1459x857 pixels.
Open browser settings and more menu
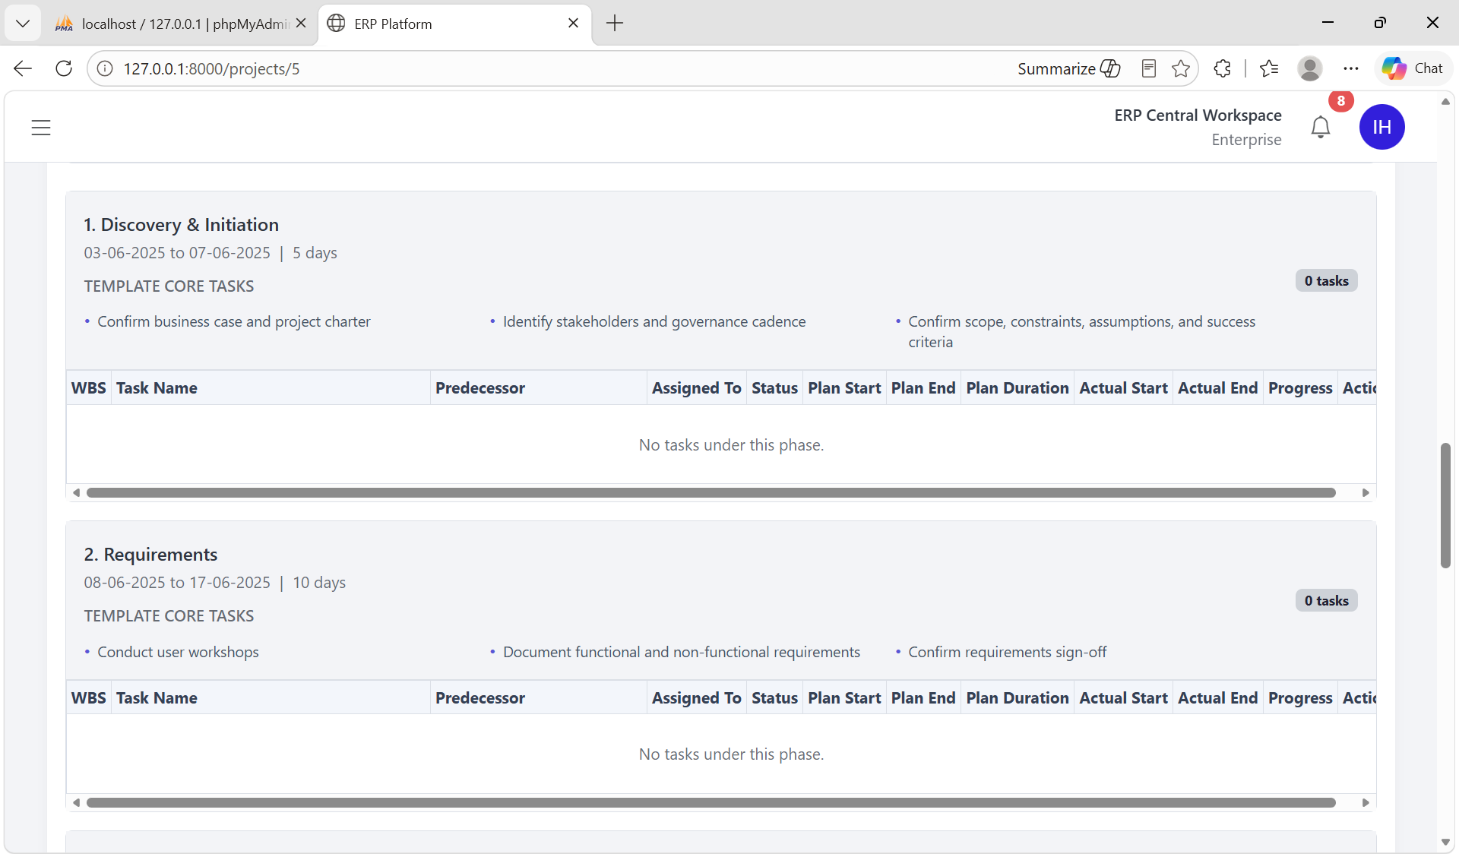[1350, 68]
